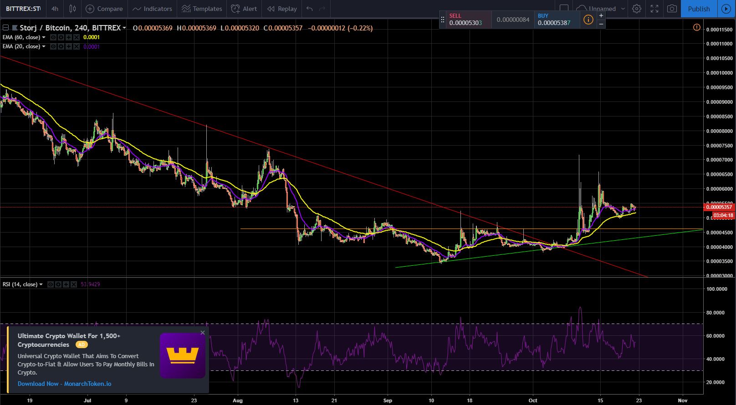Click the ad headline Ultimate Crypto Wallet
Viewport: 736px width, 405px height.
[69, 340]
